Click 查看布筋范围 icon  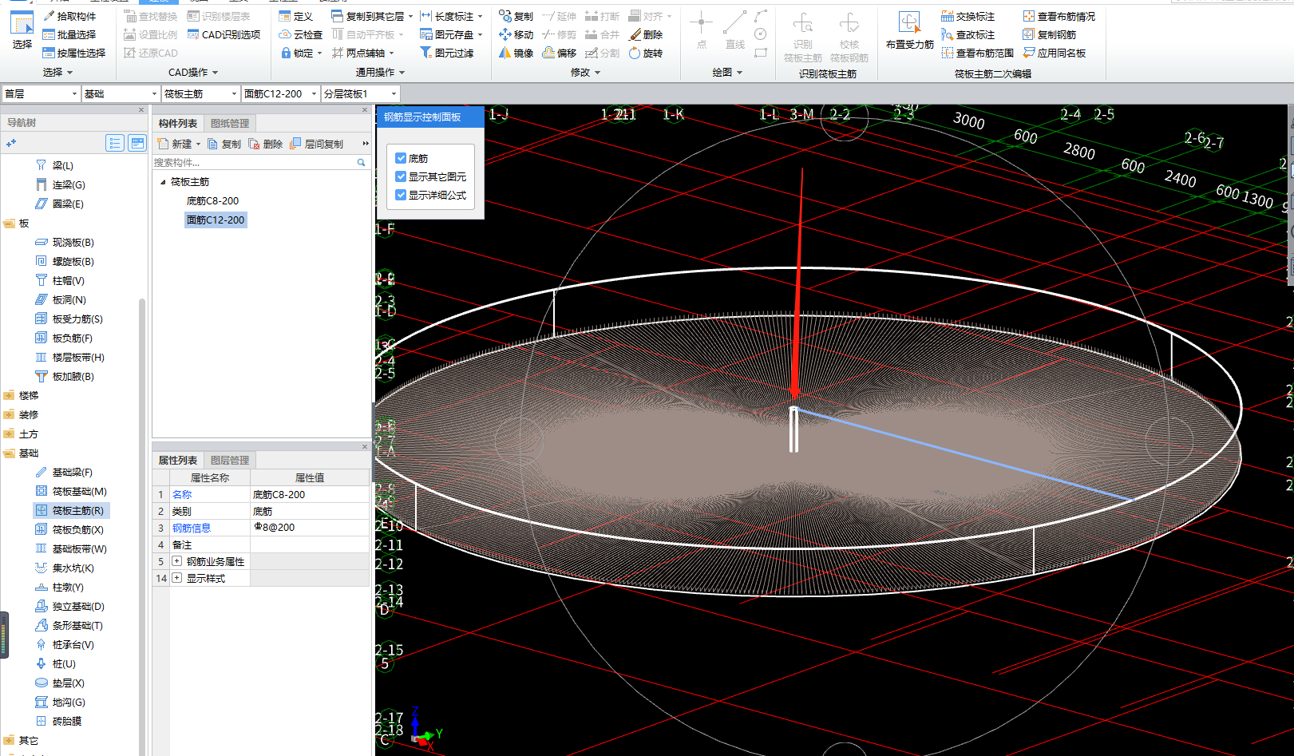point(948,53)
